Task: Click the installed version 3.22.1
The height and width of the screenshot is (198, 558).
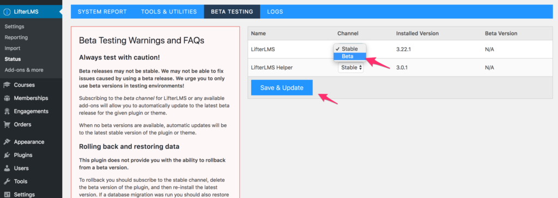Action: coord(404,49)
